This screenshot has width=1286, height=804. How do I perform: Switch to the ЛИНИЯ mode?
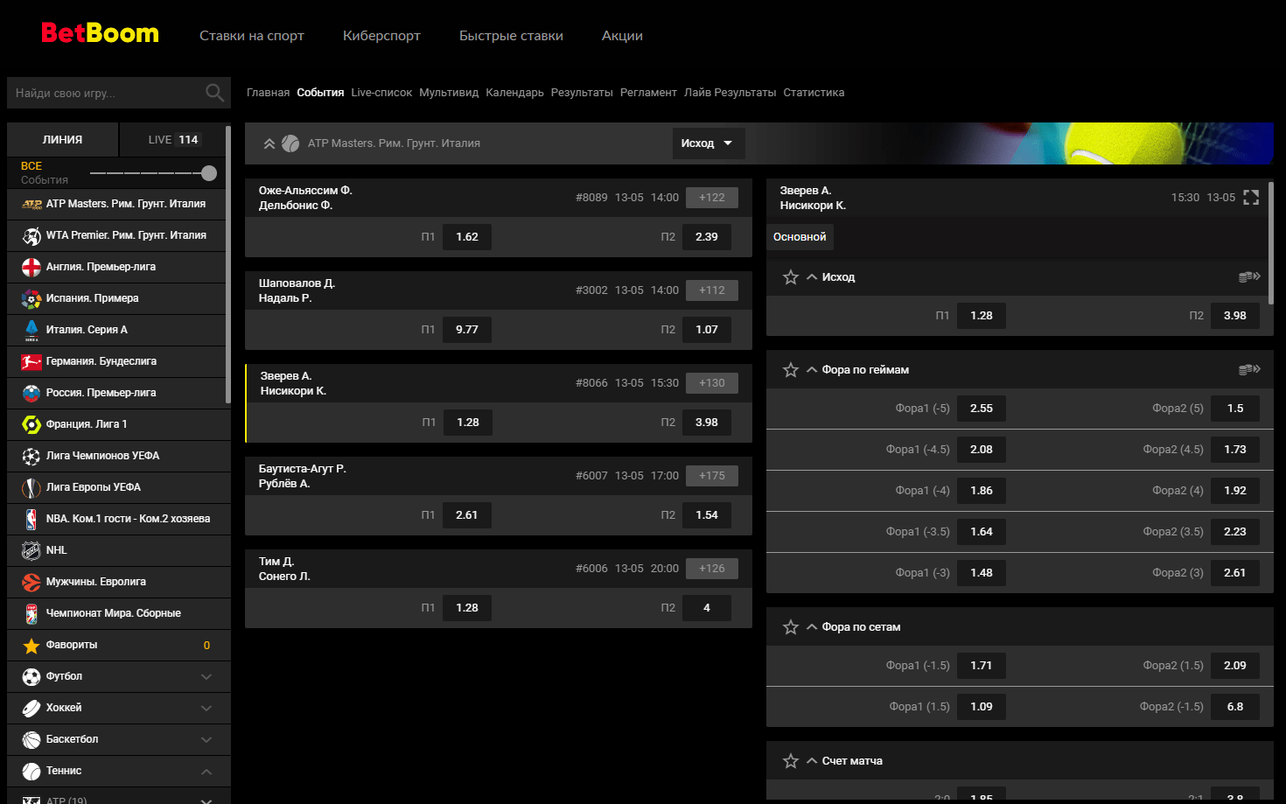(62, 139)
